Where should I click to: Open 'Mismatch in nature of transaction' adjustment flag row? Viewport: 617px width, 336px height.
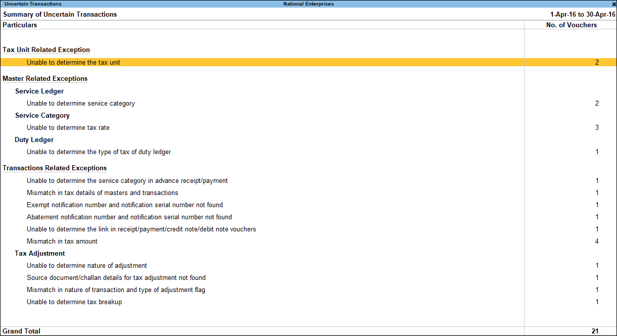click(x=308, y=290)
